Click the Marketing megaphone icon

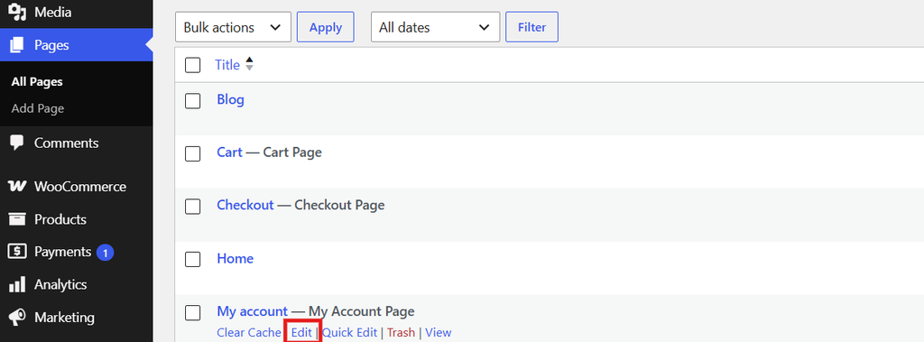(x=17, y=318)
